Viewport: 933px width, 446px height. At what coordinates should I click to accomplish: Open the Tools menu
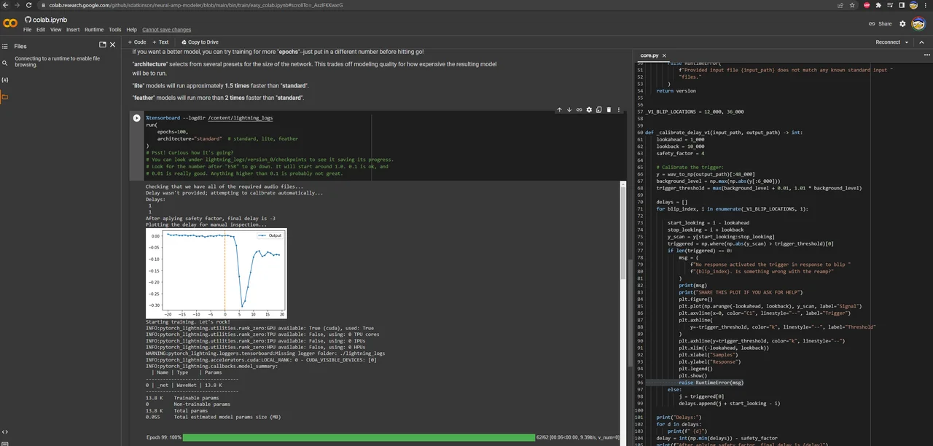(x=114, y=30)
